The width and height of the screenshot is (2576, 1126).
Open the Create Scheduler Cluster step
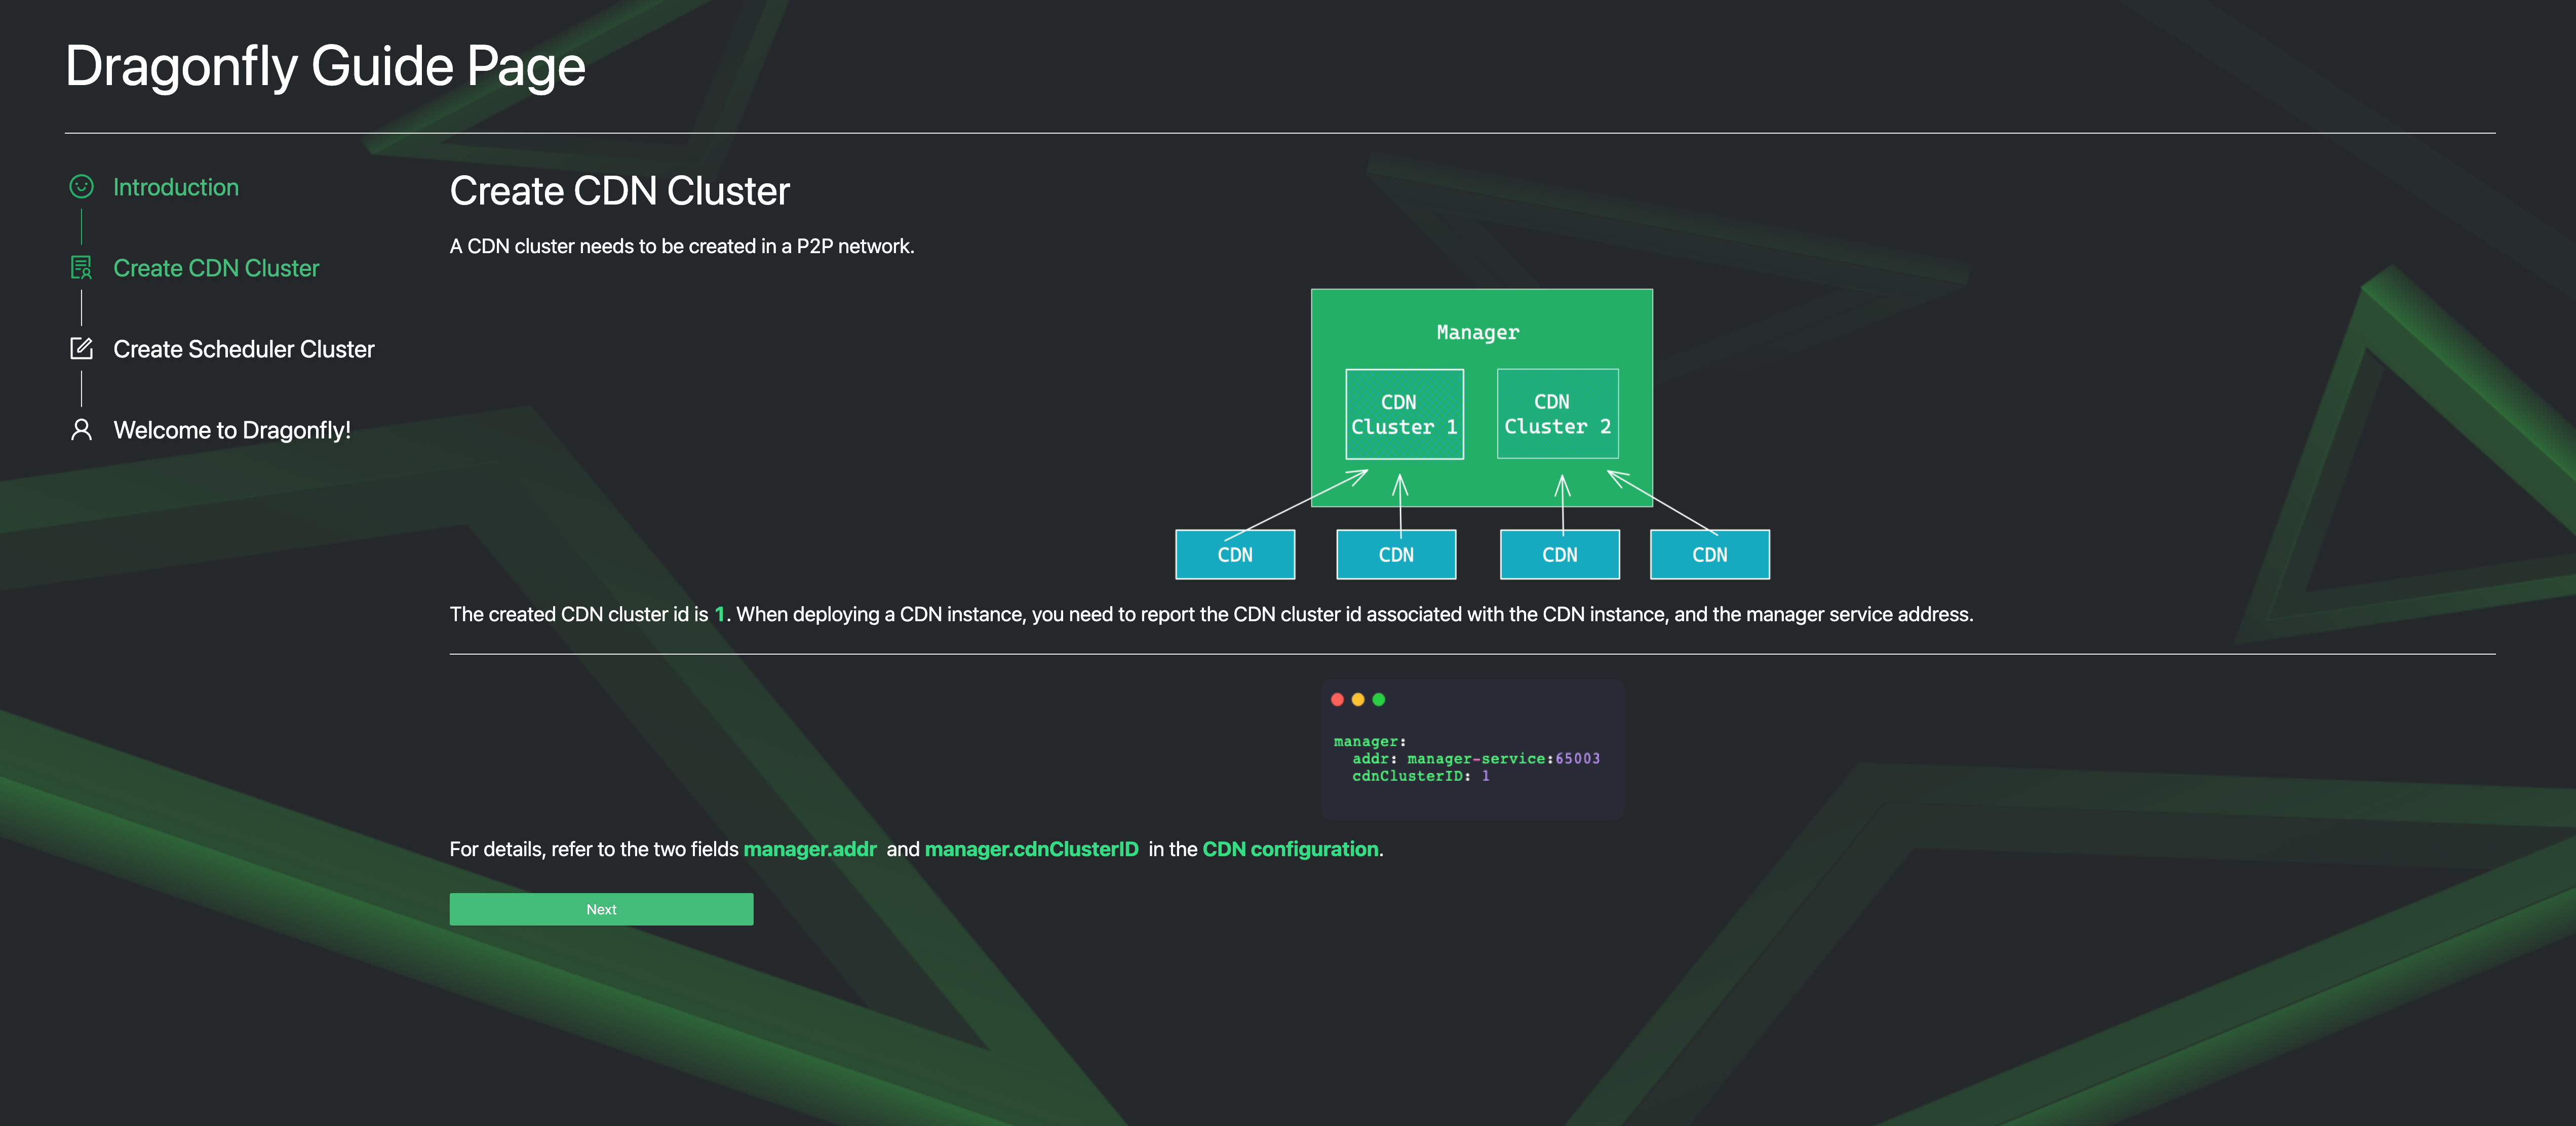tap(244, 349)
